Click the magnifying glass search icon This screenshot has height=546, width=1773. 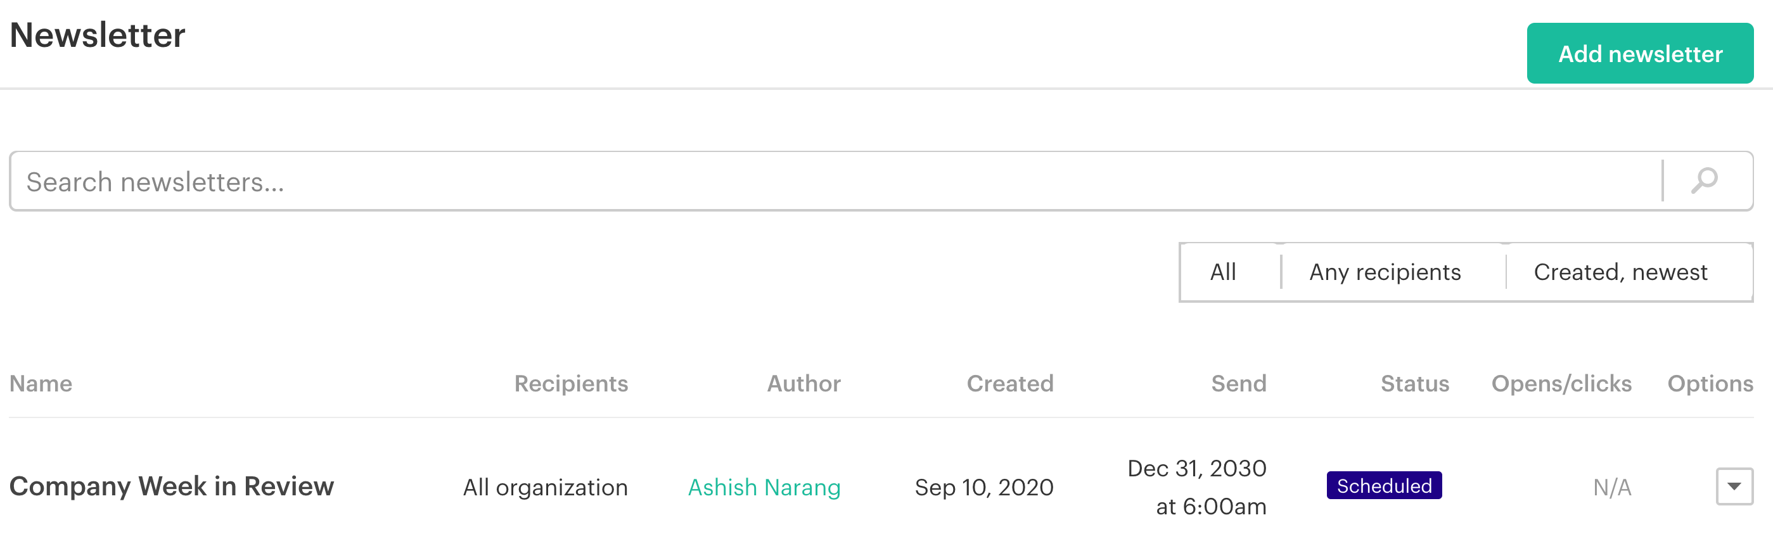1704,181
